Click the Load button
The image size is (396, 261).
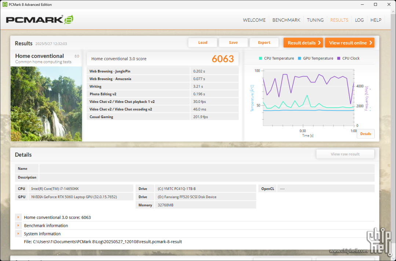pos(202,42)
